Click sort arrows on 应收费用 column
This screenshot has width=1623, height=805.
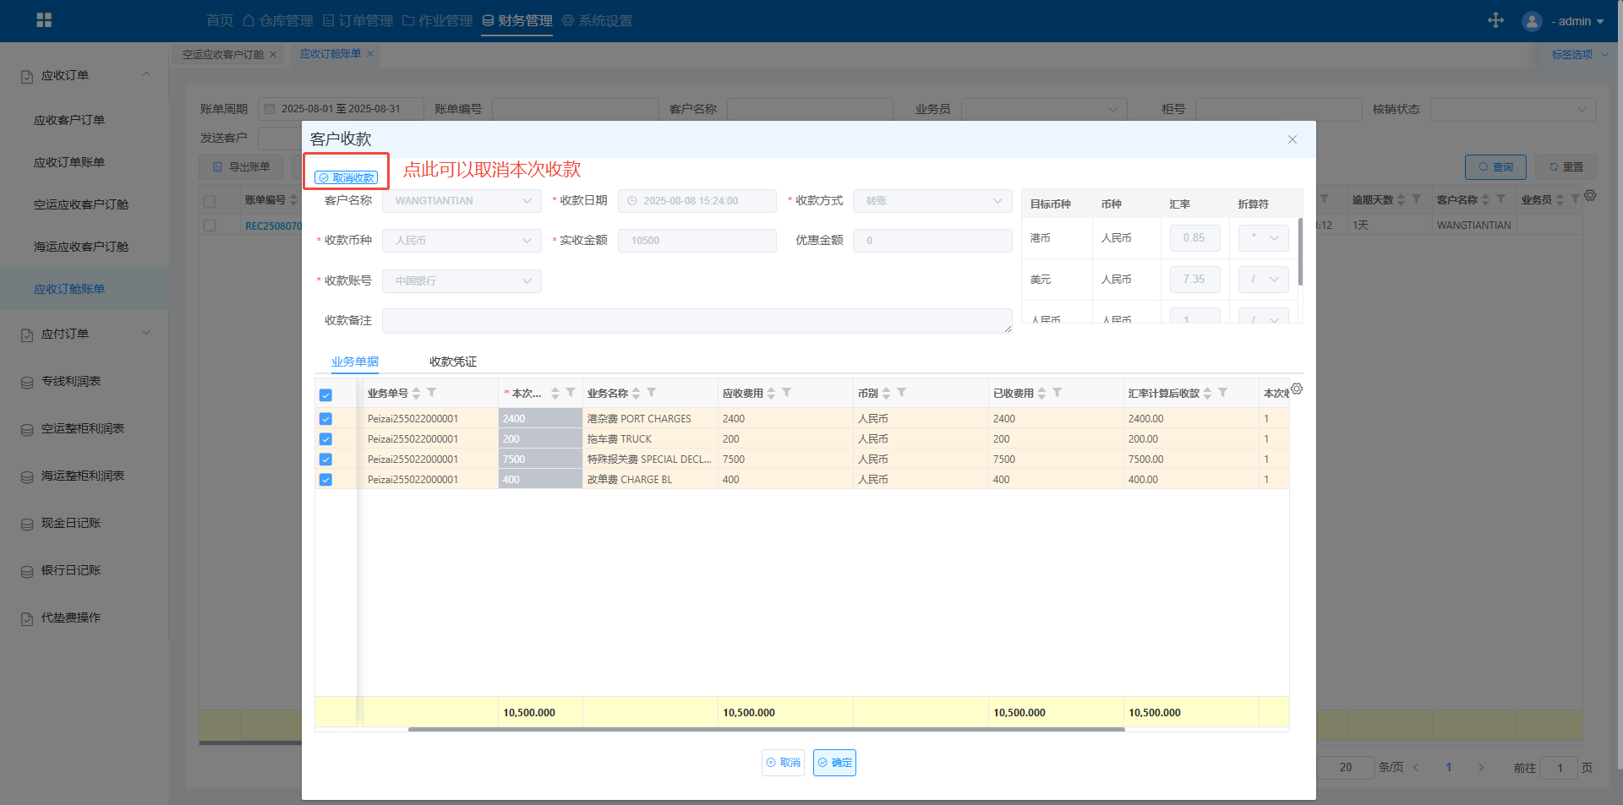coord(771,394)
